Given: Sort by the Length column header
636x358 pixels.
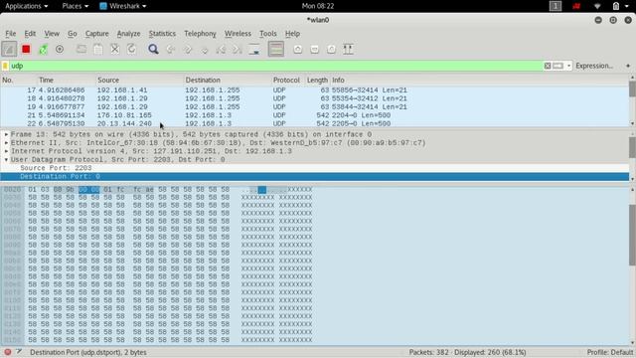Looking at the screenshot, I should (x=317, y=80).
